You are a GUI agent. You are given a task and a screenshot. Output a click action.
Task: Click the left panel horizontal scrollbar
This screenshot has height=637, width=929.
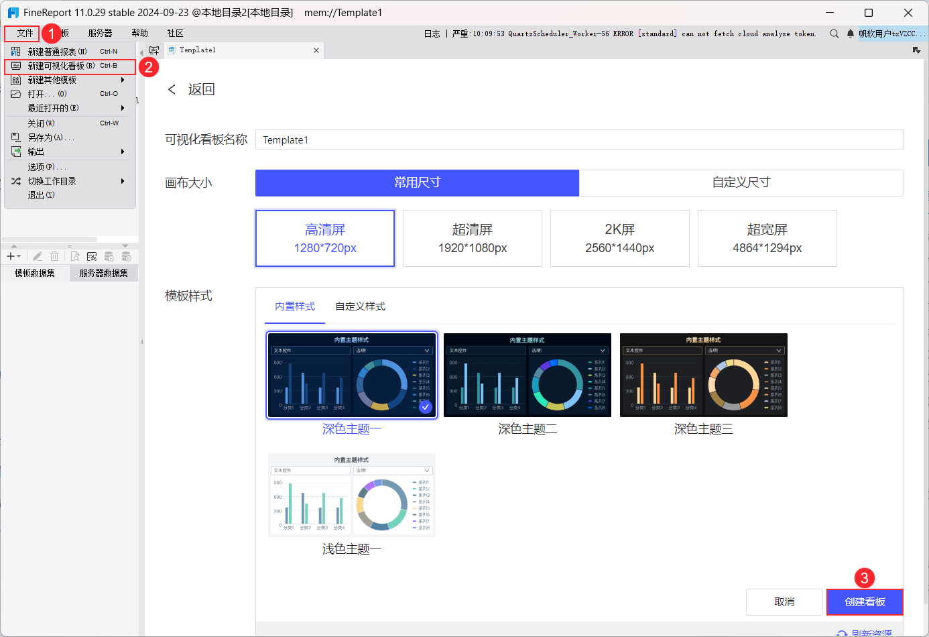tap(50, 239)
